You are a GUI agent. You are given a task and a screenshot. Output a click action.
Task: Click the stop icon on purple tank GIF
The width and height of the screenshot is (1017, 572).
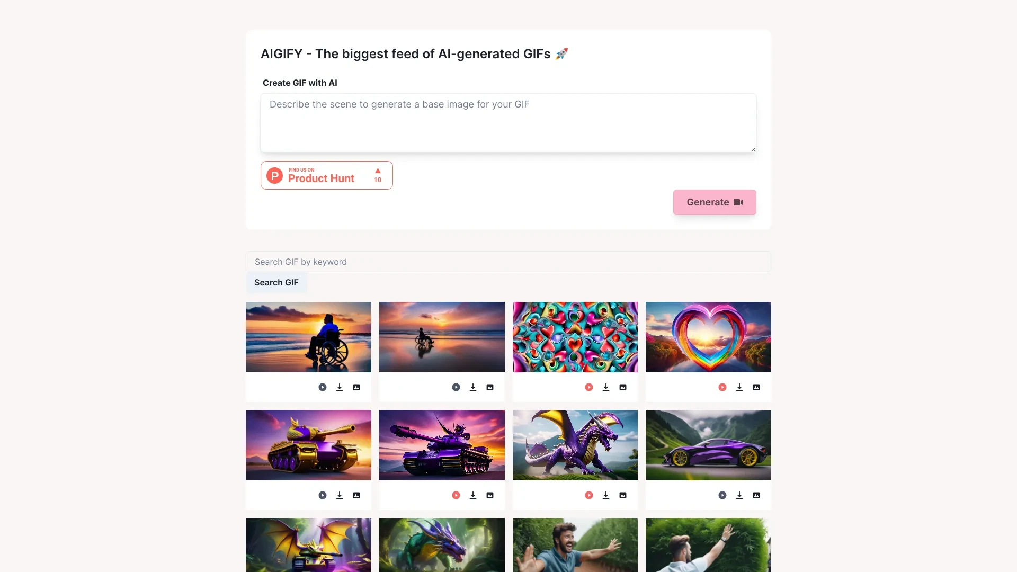456,495
